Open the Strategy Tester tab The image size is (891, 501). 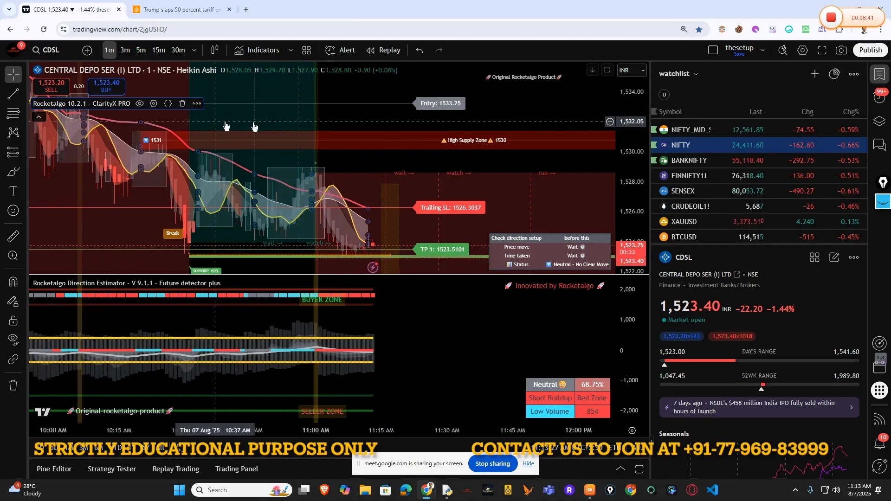[x=112, y=469]
